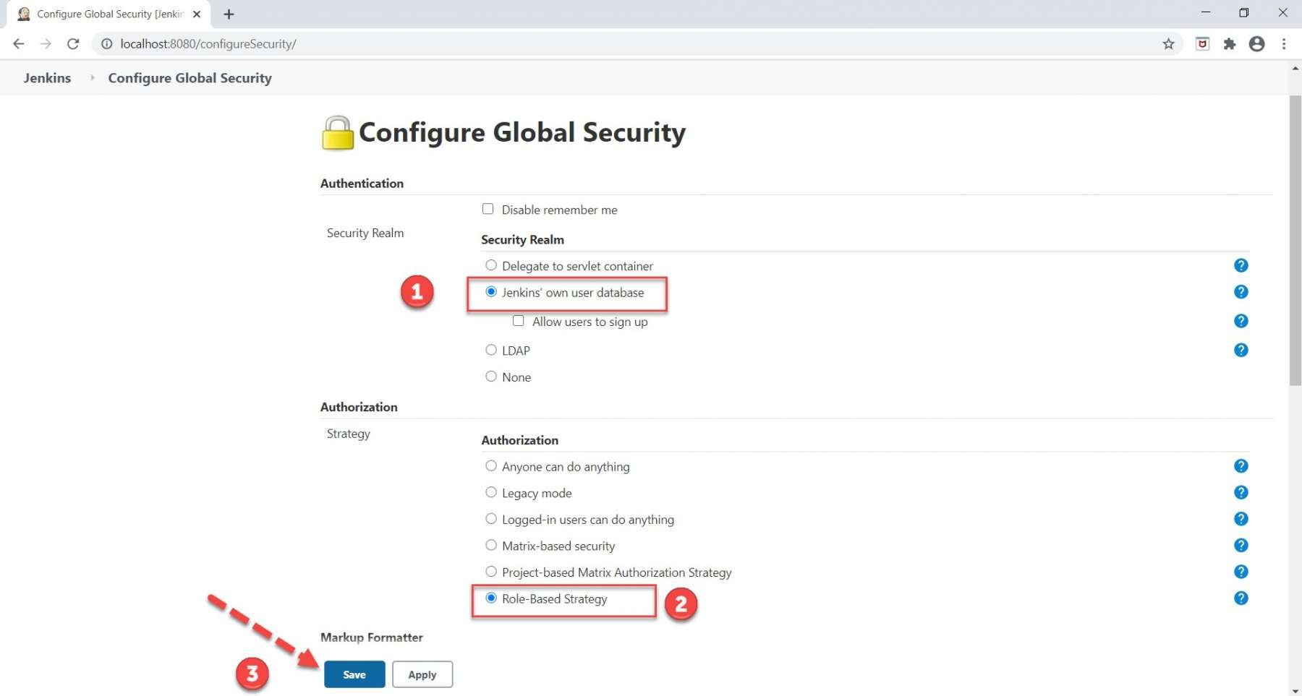The image size is (1302, 696).
Task: Save the security configuration
Action: coord(354,674)
